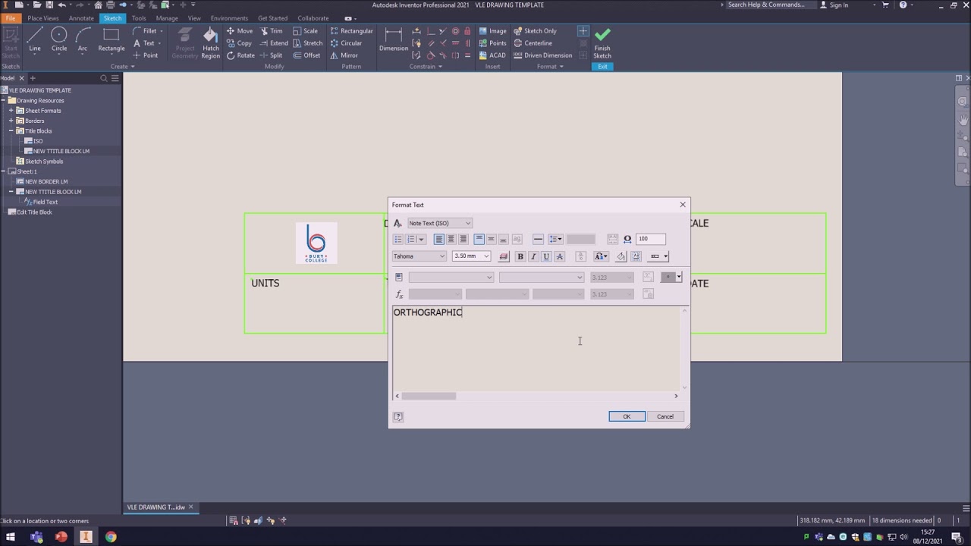Open the Note Text (ISO) style dropdown
This screenshot has height=546, width=971.
440,223
